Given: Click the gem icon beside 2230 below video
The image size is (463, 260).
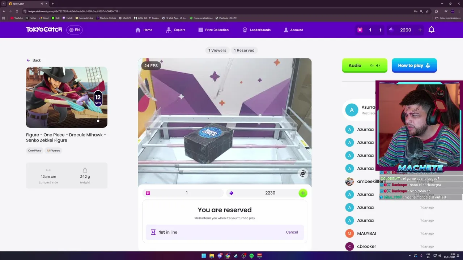Looking at the screenshot, I should (x=231, y=193).
